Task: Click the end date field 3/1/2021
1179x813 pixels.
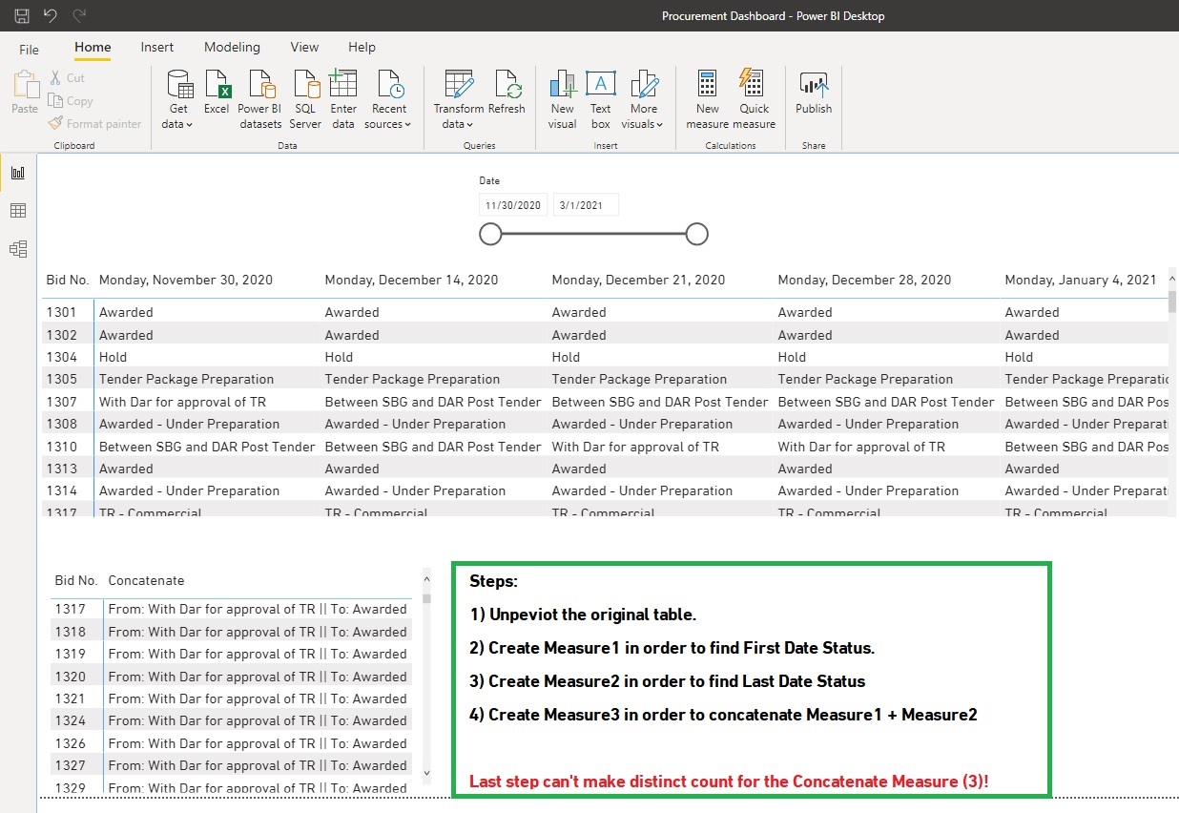Action: (586, 205)
